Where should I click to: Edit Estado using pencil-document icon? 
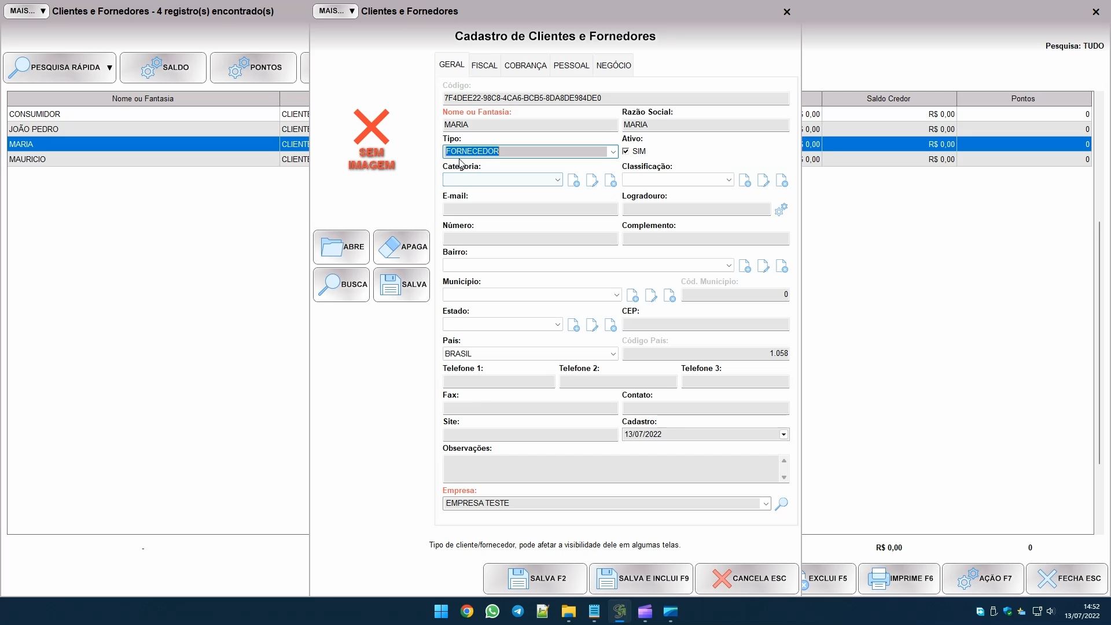pos(592,325)
